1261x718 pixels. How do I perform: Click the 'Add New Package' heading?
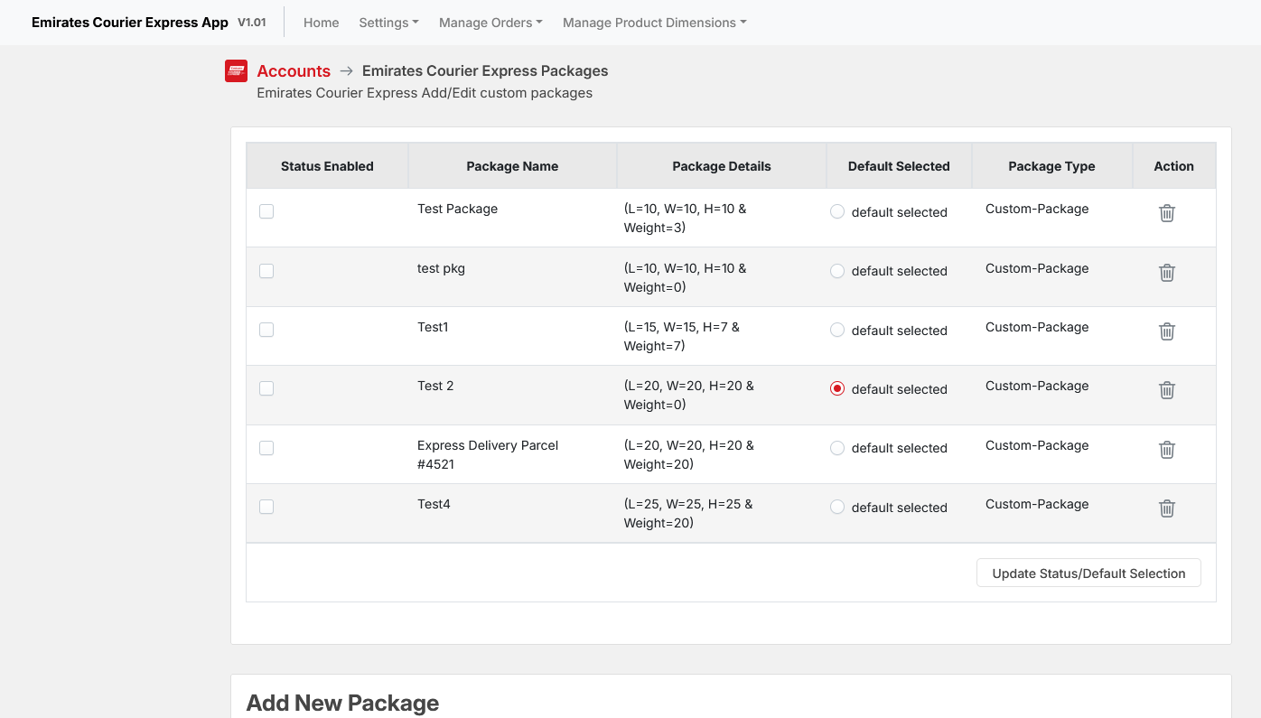(342, 703)
